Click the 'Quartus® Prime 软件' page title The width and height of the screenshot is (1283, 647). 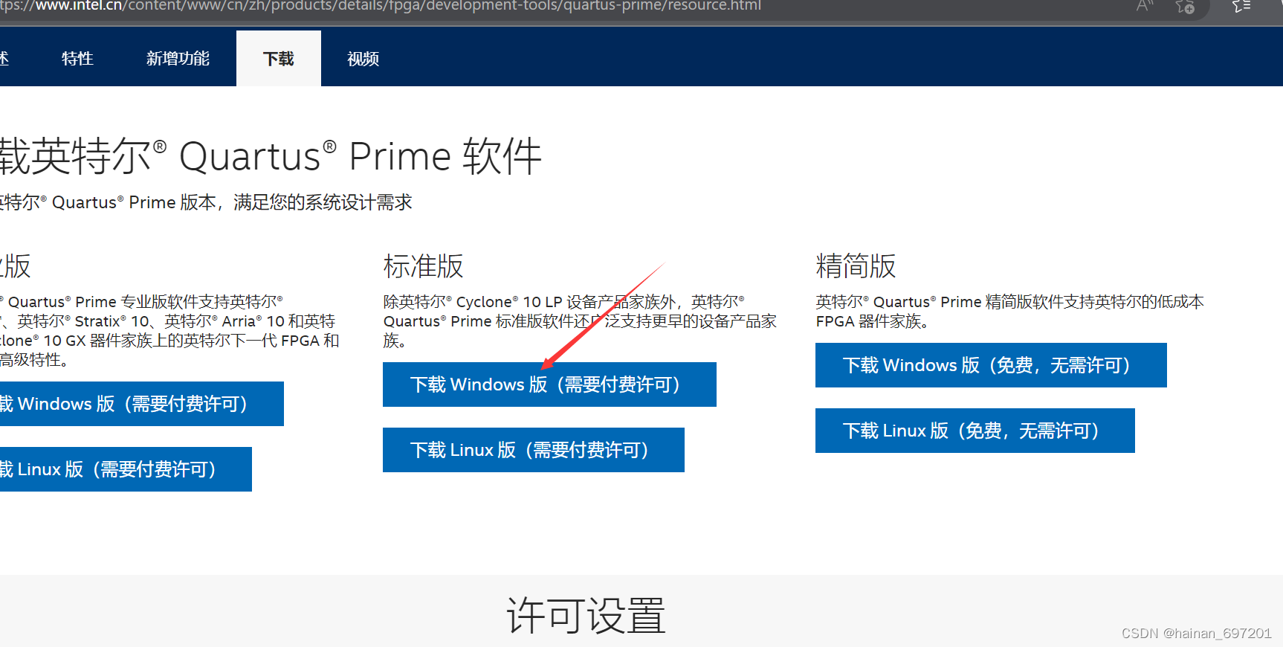pyautogui.click(x=361, y=156)
